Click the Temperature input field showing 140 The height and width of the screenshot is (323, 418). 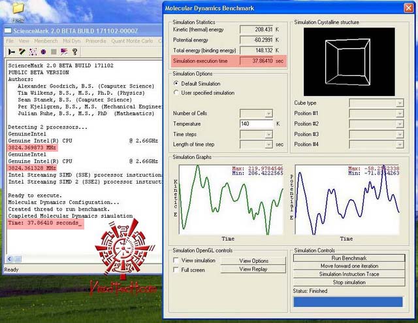pyautogui.click(x=257, y=124)
